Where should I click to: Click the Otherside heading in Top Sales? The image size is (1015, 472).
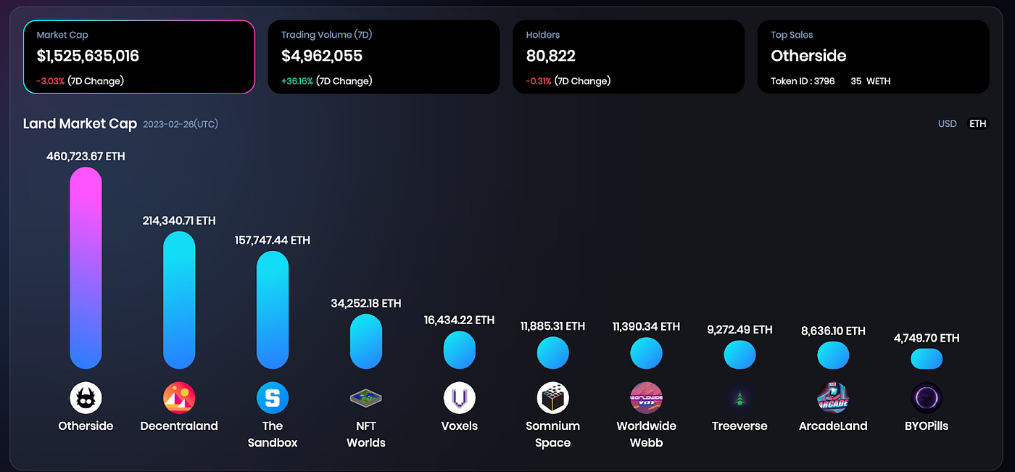coord(808,56)
